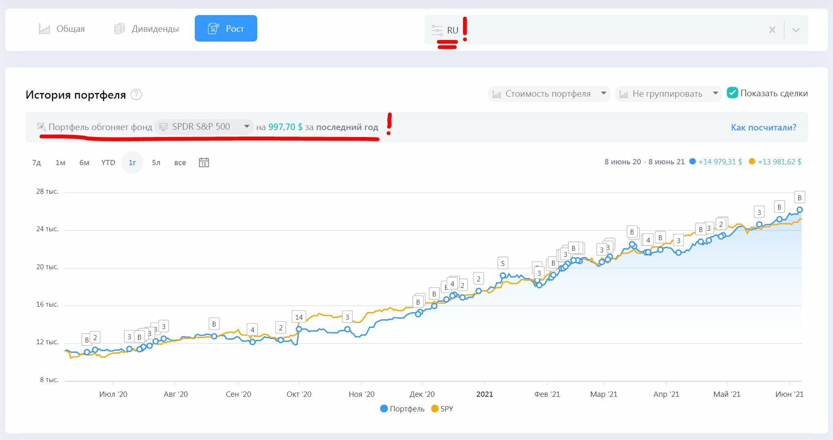
Task: Choose the 1м period
Action: point(60,162)
